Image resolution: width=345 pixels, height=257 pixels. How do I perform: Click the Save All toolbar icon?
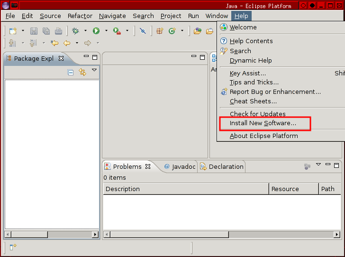pyautogui.click(x=46, y=31)
